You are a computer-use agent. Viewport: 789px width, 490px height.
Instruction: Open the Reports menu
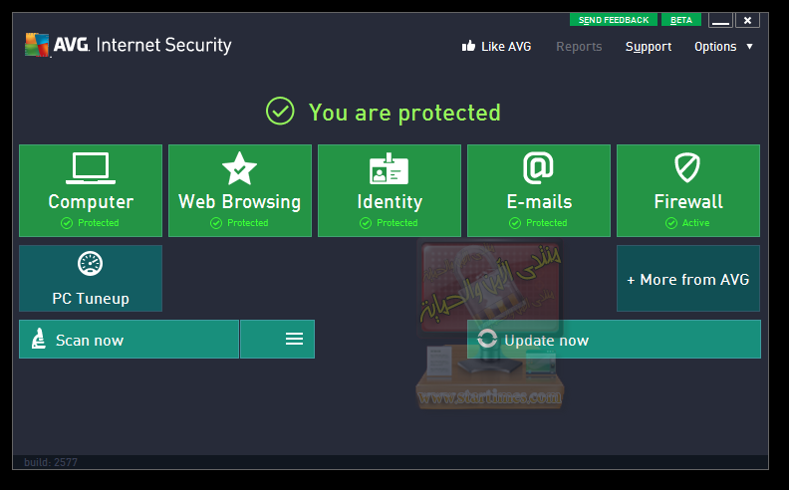point(579,47)
